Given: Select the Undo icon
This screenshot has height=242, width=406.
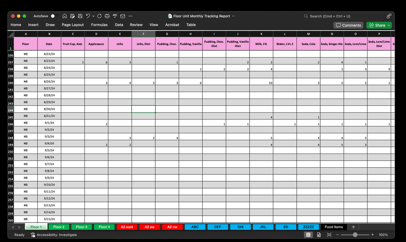Looking at the screenshot, I should [88, 16].
